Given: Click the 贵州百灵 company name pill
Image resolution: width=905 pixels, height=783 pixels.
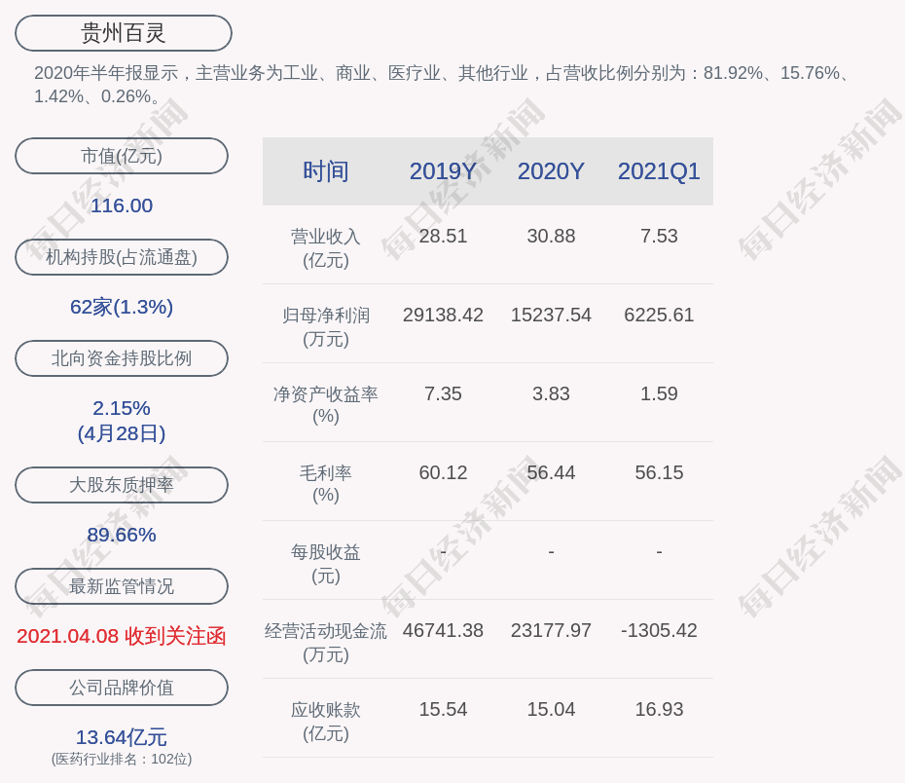Looking at the screenshot, I should tap(124, 33).
